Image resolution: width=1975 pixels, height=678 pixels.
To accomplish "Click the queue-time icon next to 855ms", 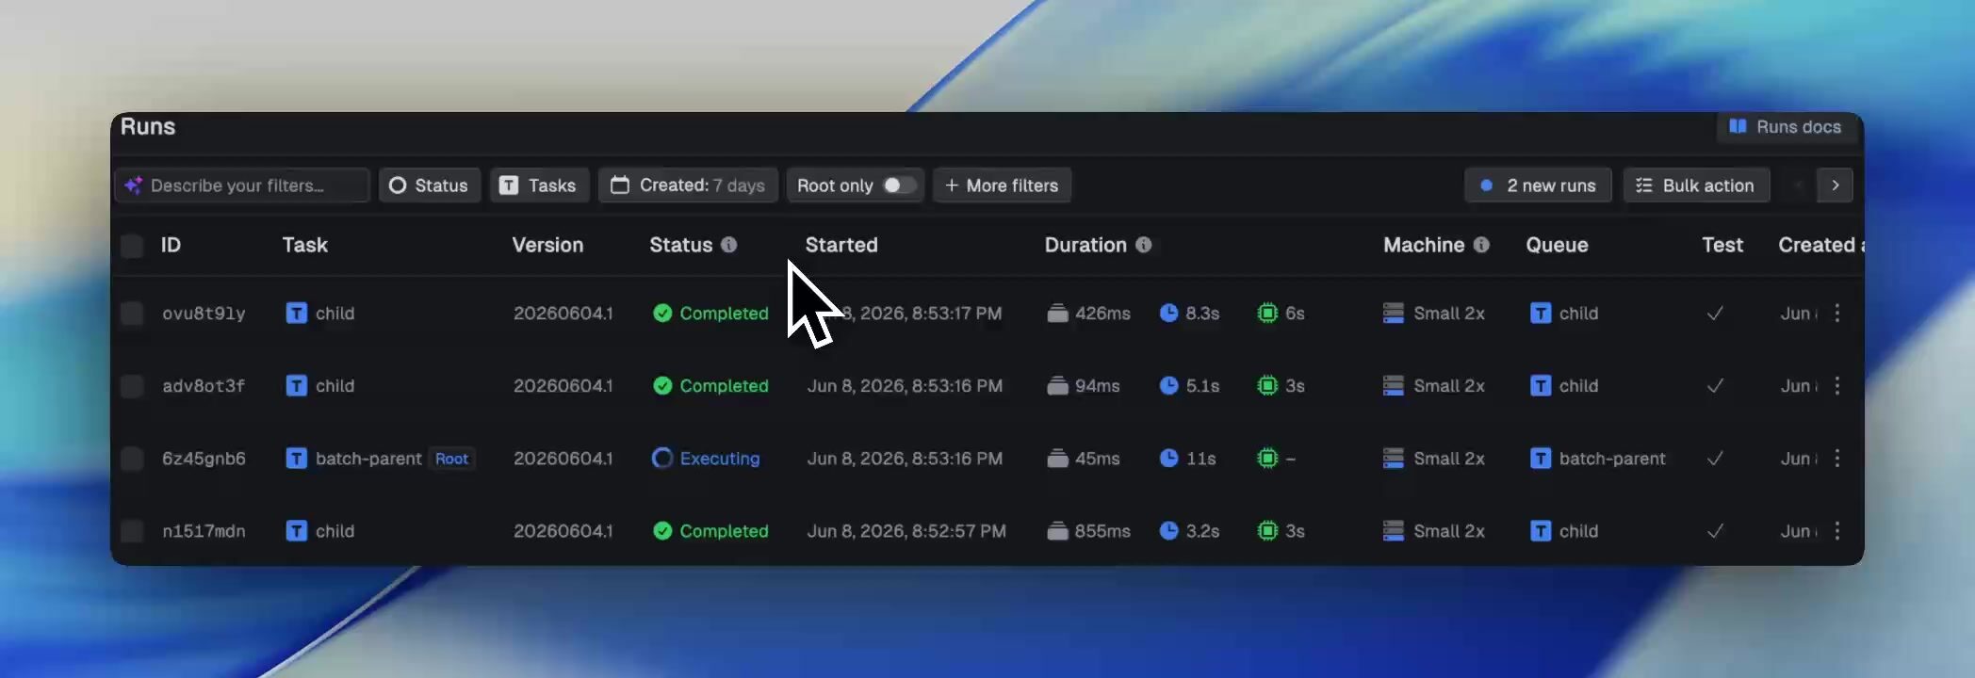I will 1057,531.
